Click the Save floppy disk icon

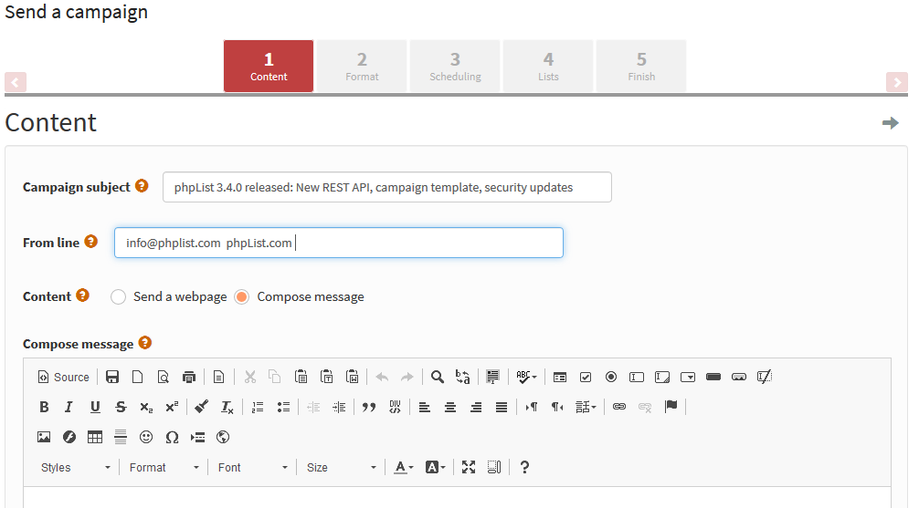point(112,377)
